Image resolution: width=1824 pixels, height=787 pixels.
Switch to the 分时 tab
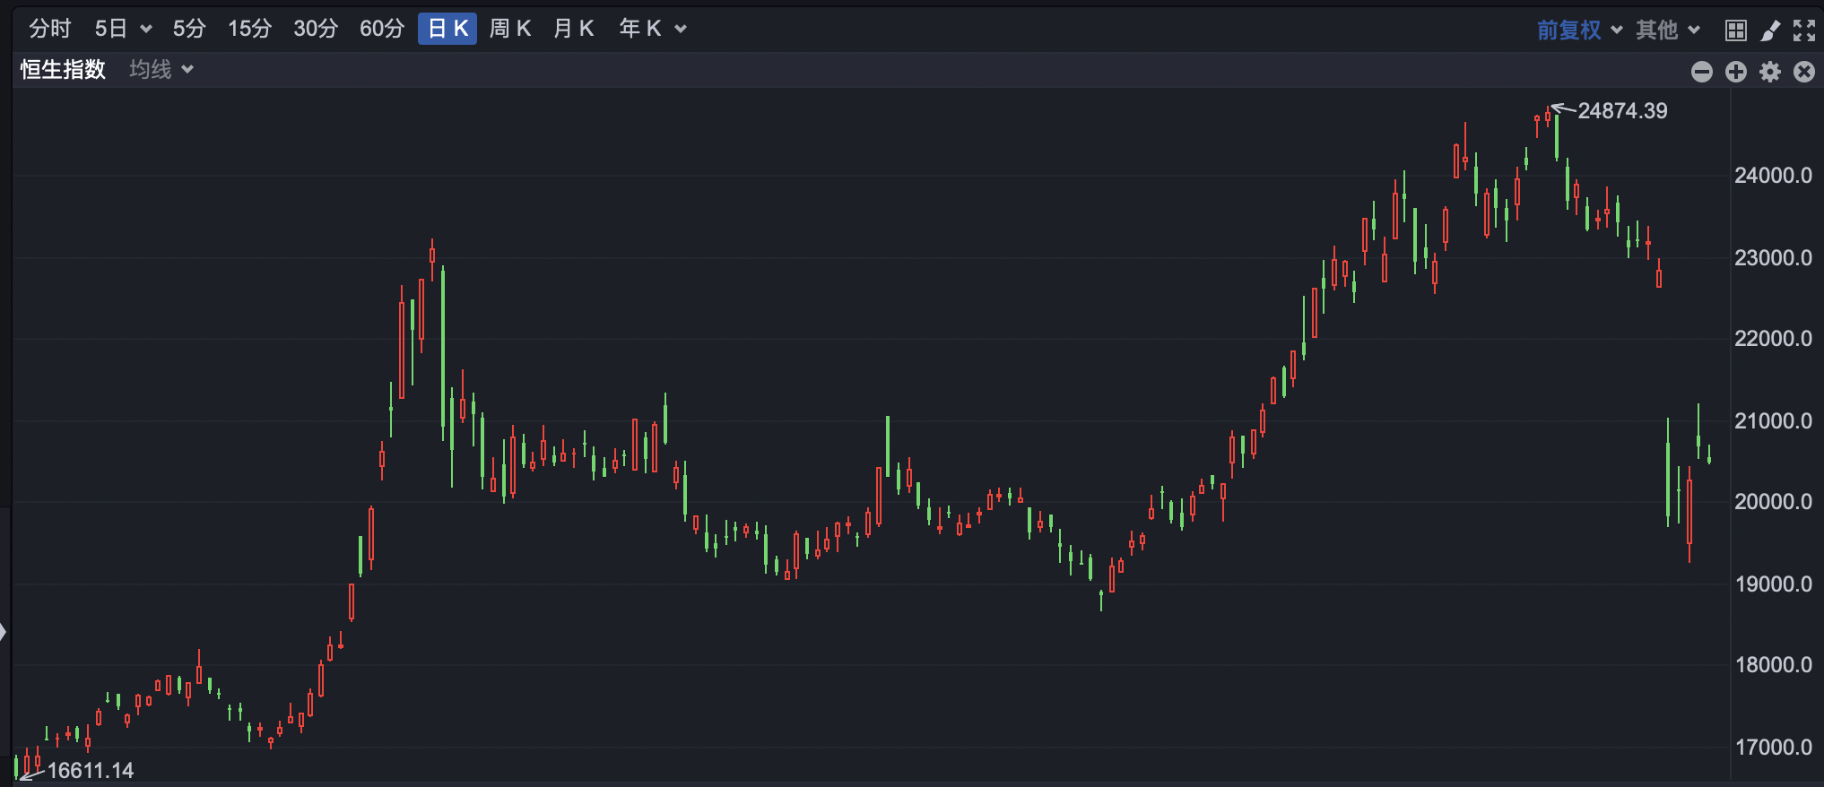coord(49,29)
